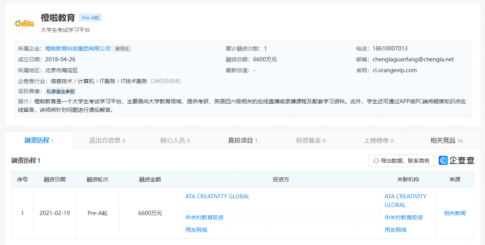The width and height of the screenshot is (485, 245).
Task: Click the 橙啦 company logo thumbnail
Action: pyautogui.click(x=25, y=23)
